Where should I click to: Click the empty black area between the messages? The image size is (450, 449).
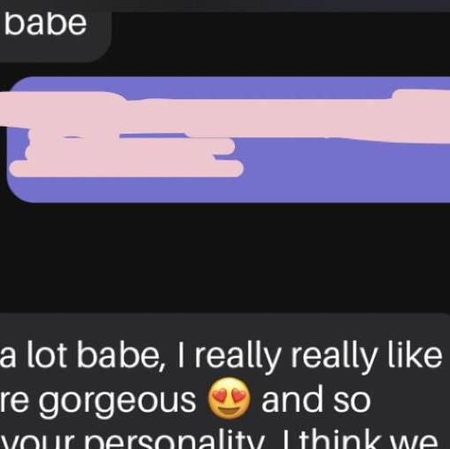coord(225,257)
